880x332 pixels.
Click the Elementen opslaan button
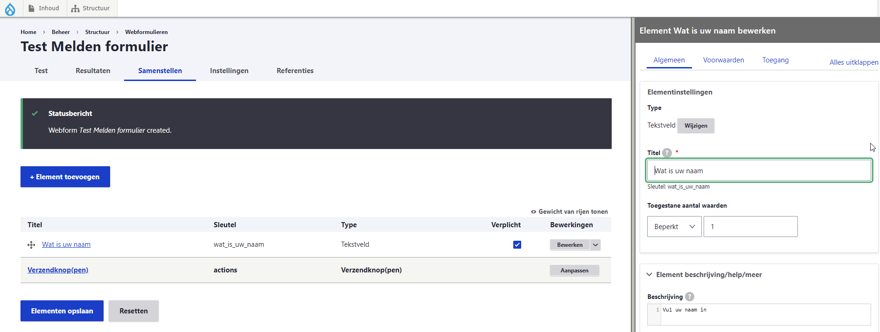click(x=62, y=311)
